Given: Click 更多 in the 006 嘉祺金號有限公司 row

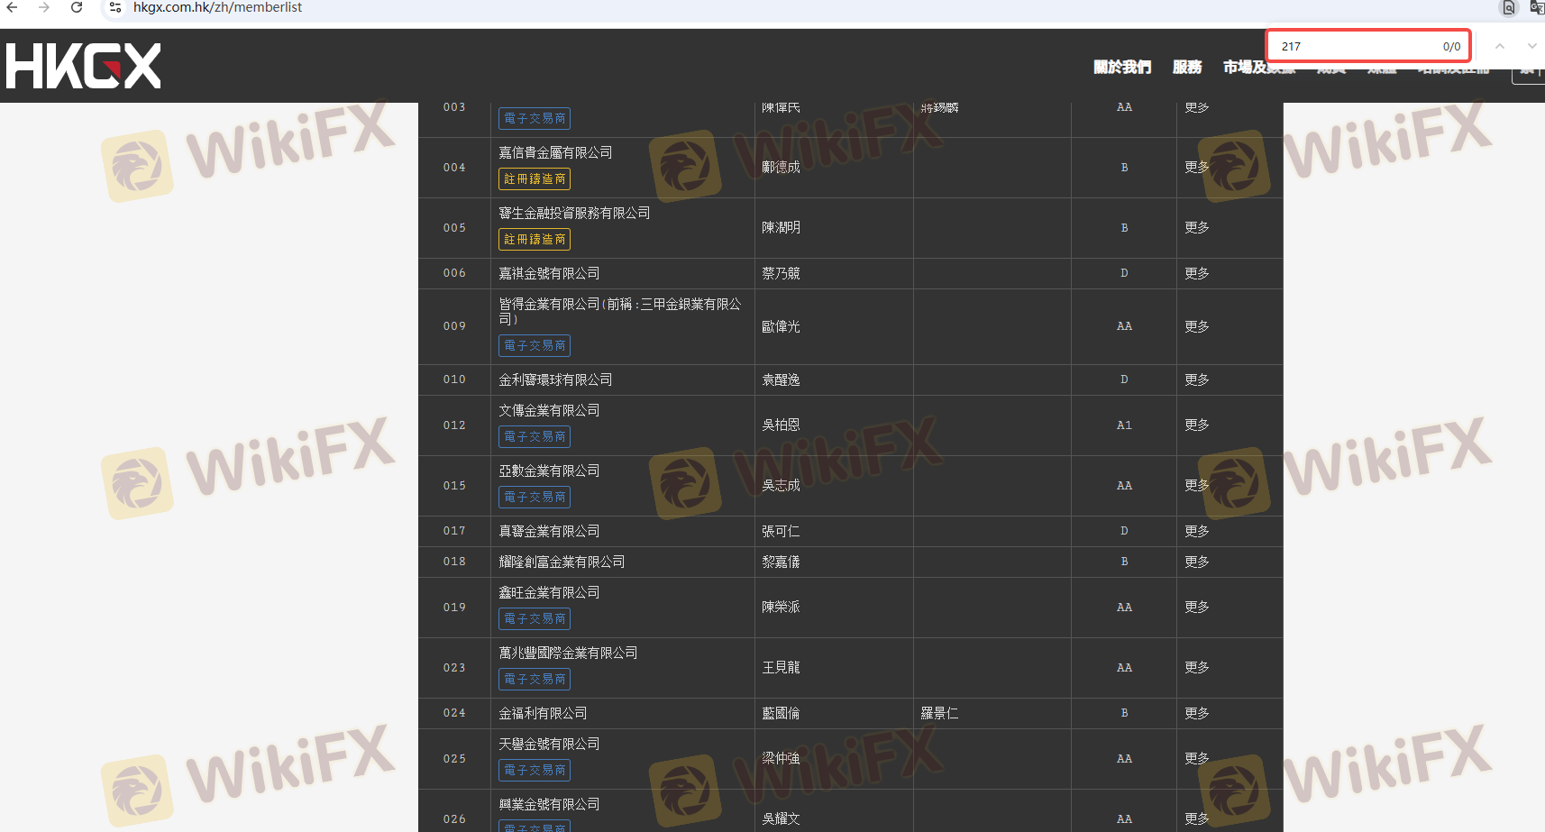Looking at the screenshot, I should [x=1196, y=273].
